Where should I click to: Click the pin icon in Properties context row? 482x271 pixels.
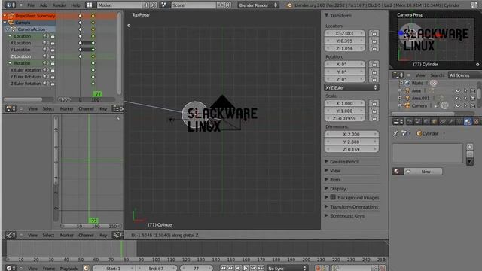(x=395, y=133)
